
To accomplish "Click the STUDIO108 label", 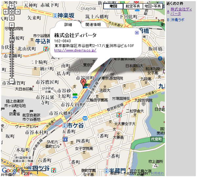I will click(x=88, y=9).
